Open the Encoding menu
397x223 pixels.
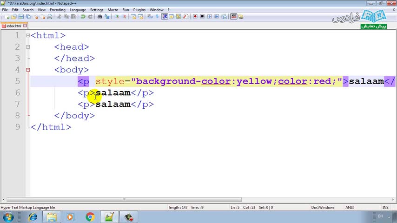(x=58, y=10)
